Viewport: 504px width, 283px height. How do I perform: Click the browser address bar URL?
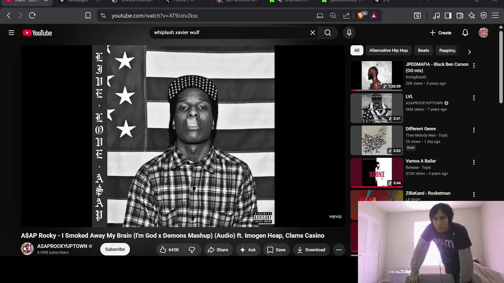(x=154, y=16)
